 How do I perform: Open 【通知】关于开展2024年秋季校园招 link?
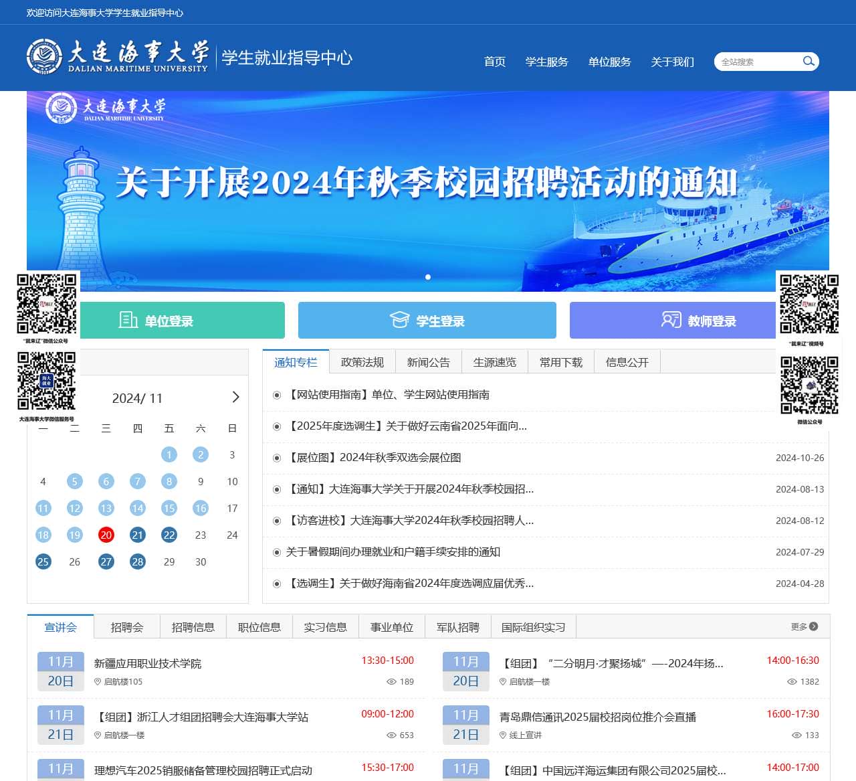(410, 489)
